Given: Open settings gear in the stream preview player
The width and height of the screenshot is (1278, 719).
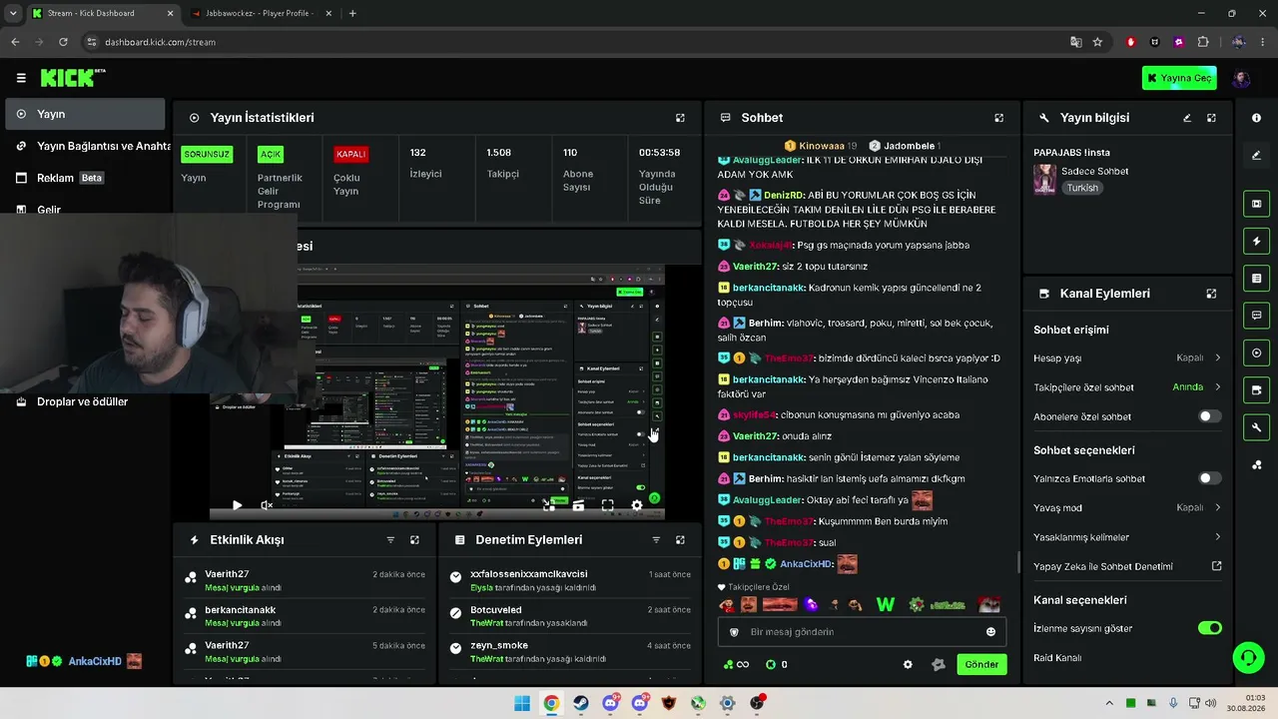Looking at the screenshot, I should pyautogui.click(x=637, y=505).
